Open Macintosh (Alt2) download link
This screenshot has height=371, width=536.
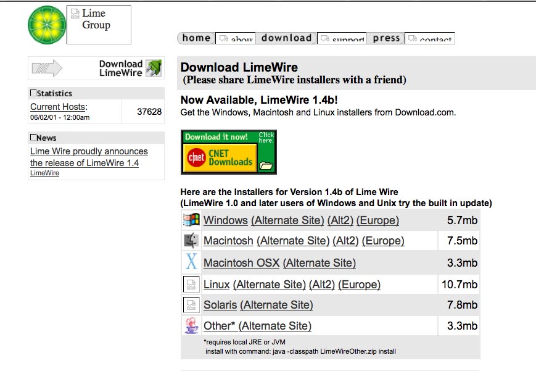[x=345, y=241]
